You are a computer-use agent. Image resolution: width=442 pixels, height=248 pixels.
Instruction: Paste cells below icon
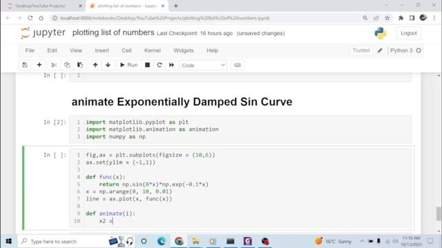click(80, 65)
